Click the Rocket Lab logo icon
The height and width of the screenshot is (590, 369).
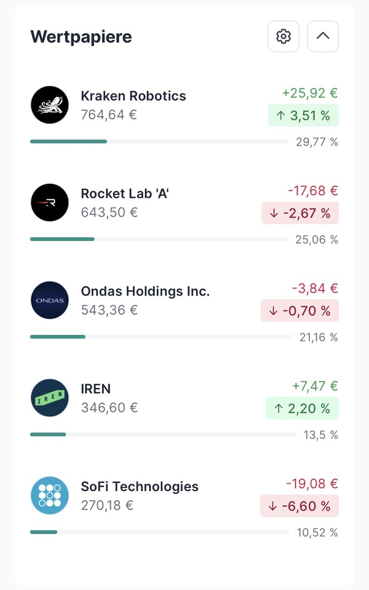pos(50,203)
